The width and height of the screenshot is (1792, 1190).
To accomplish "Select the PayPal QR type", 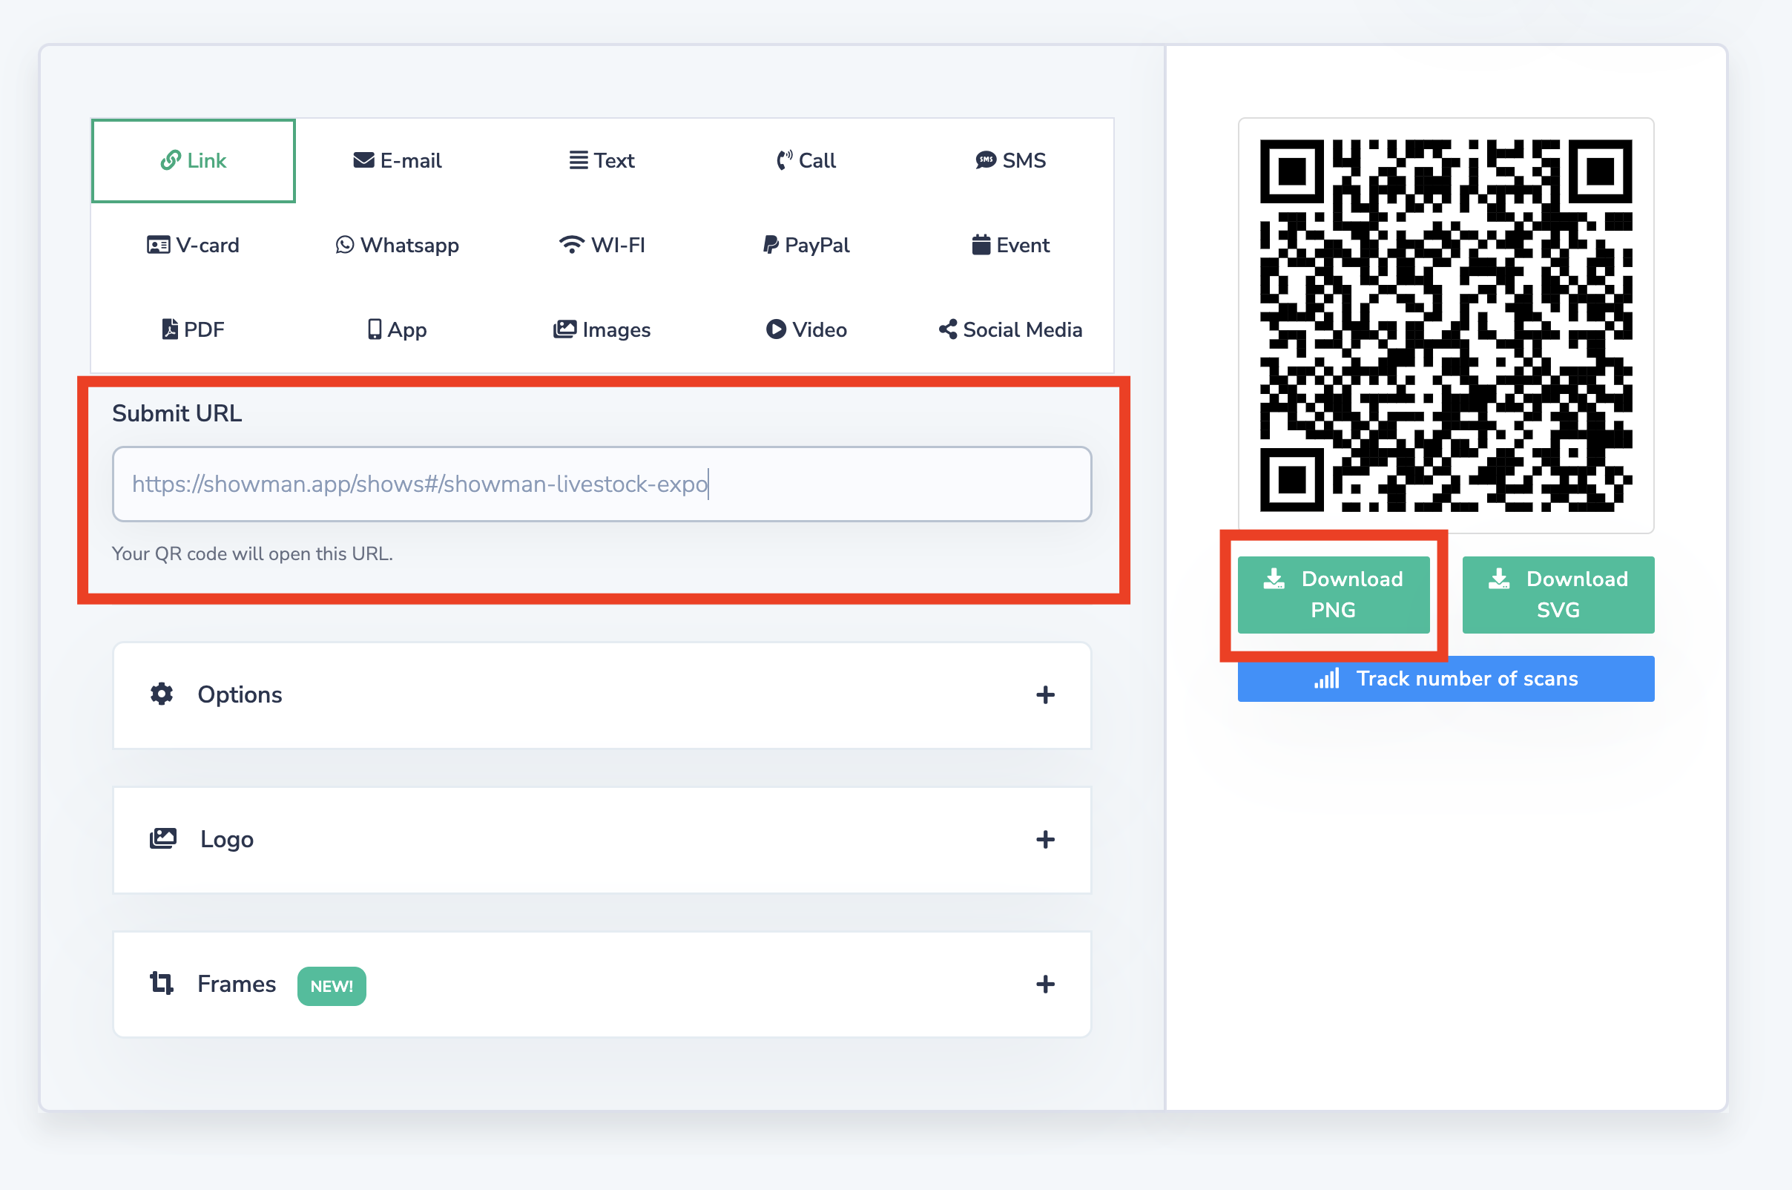I will coord(806,245).
